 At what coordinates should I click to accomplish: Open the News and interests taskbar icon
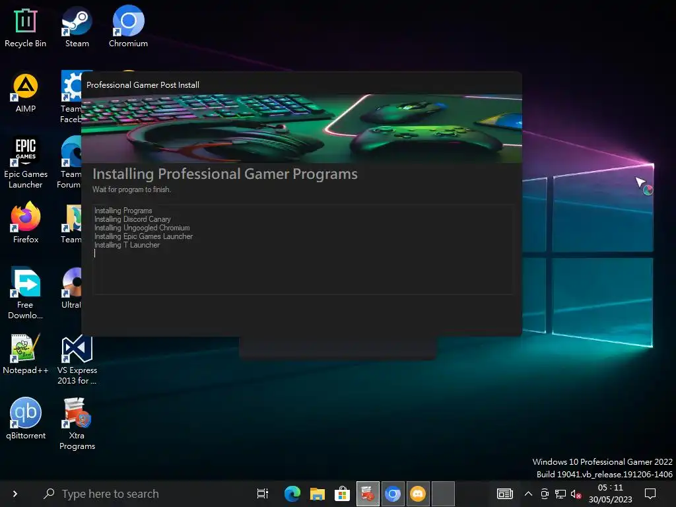(x=504, y=494)
